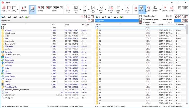Click the right panel vertical scrollbar
This screenshot has height=108, width=189.
[187, 64]
